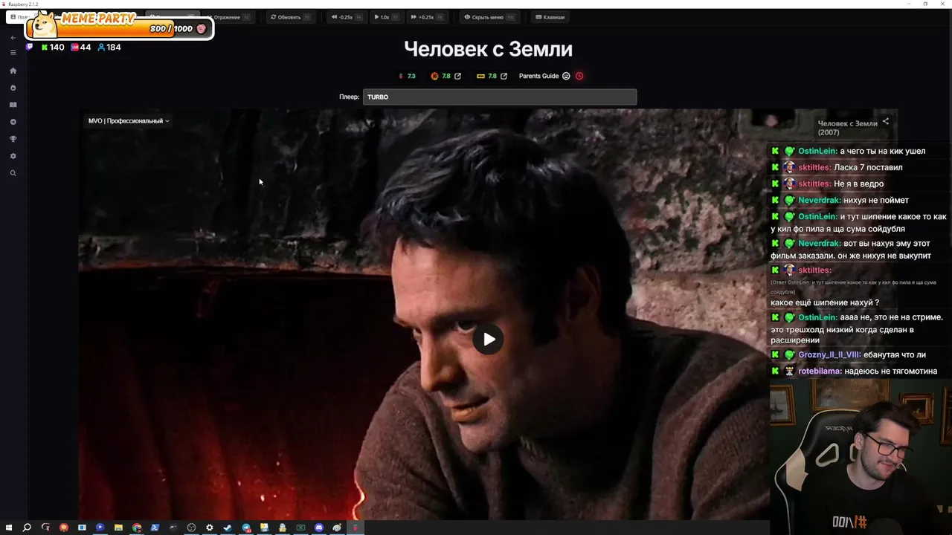Open the hamburger menu in sidebar

coord(13,52)
